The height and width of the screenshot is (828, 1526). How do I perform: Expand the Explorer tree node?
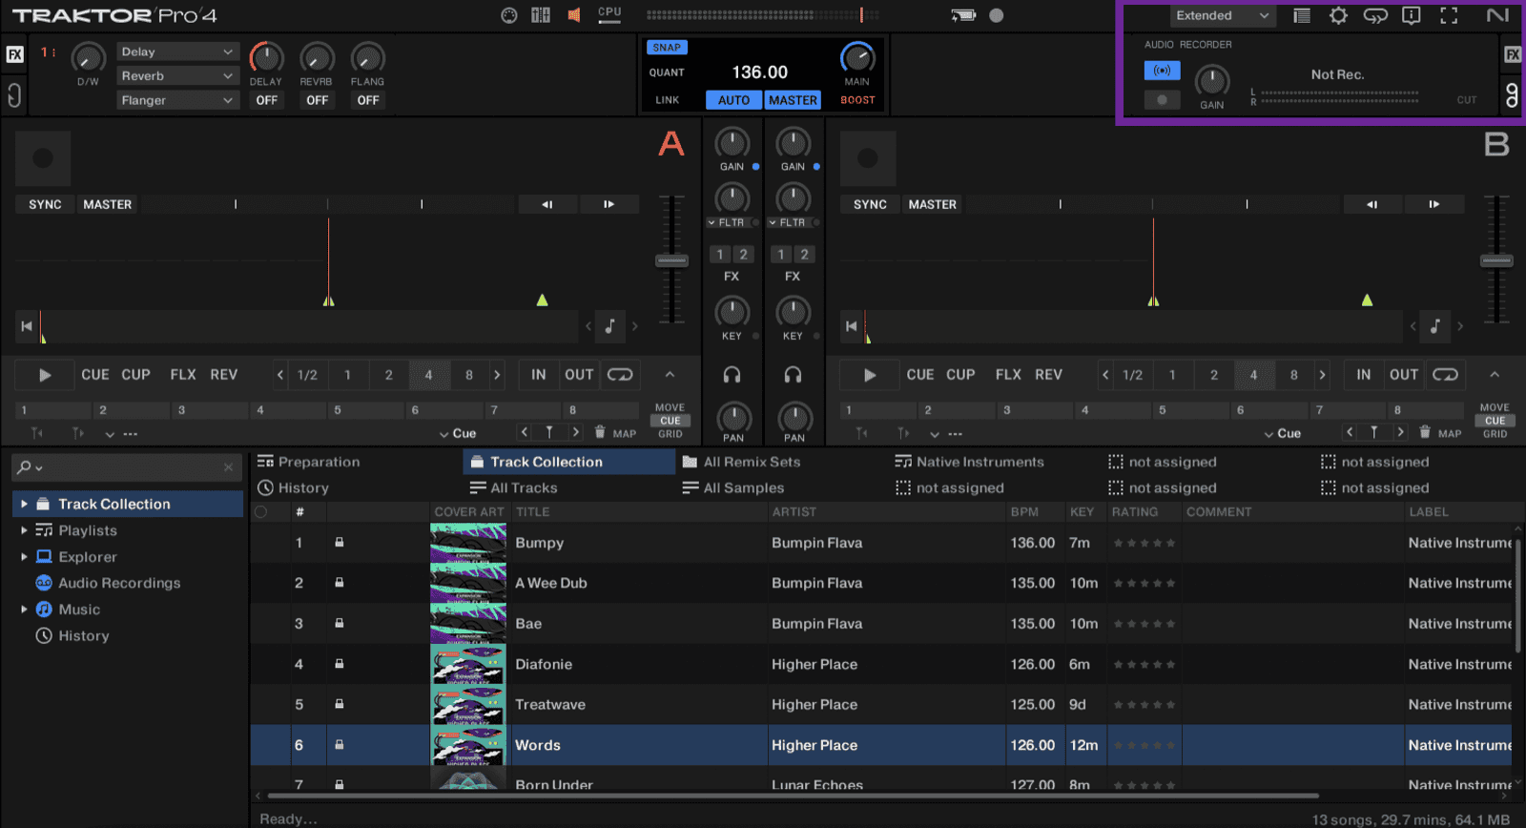tap(24, 556)
